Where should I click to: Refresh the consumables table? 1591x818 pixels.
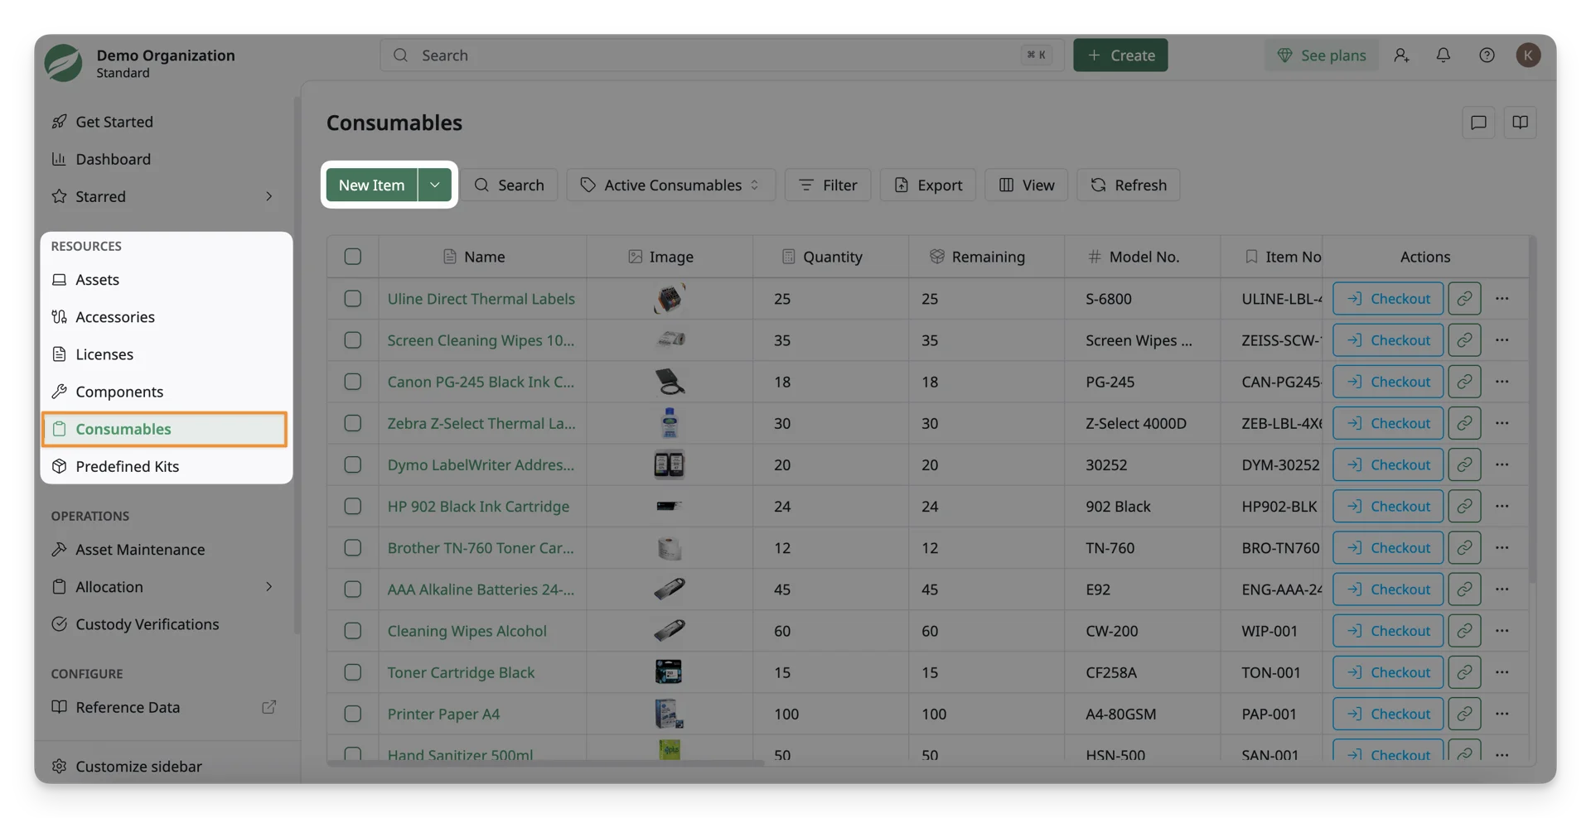point(1128,185)
